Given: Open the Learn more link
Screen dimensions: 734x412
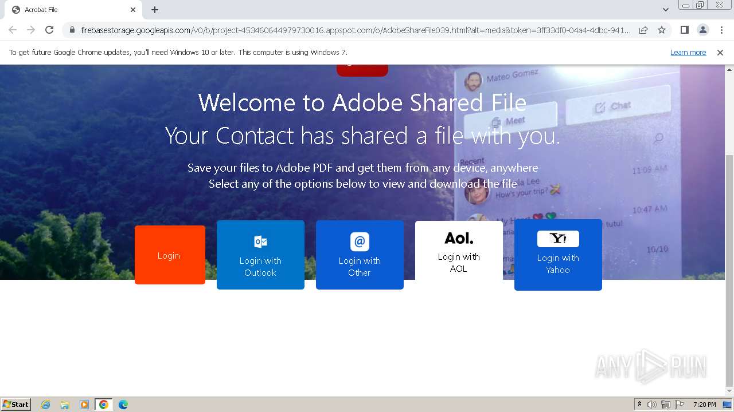Looking at the screenshot, I should (x=688, y=53).
